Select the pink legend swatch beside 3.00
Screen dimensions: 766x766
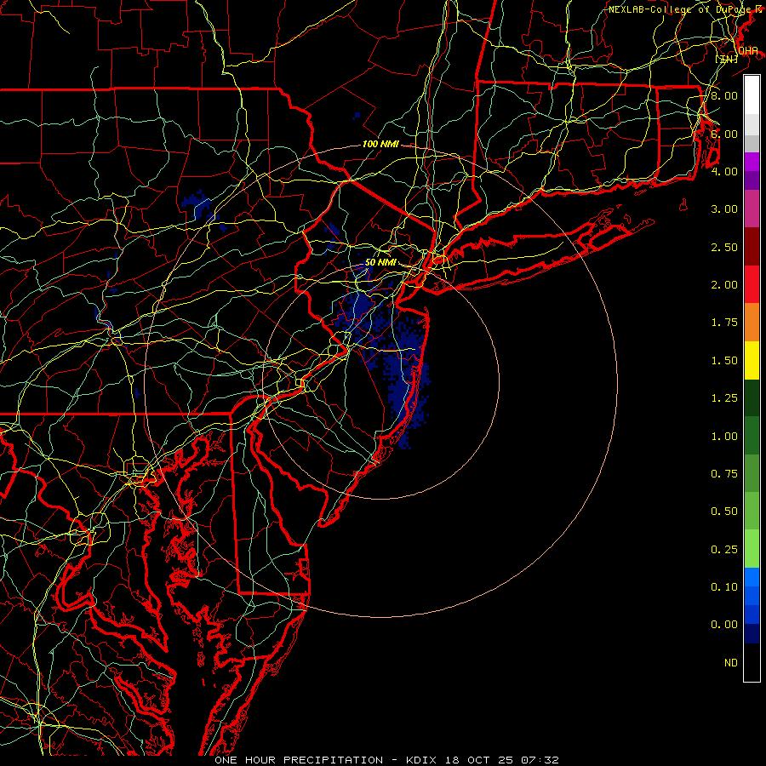[x=752, y=209]
